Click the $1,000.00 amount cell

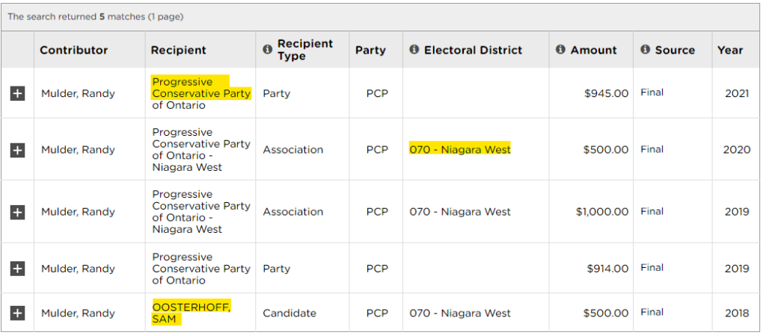[x=602, y=212]
